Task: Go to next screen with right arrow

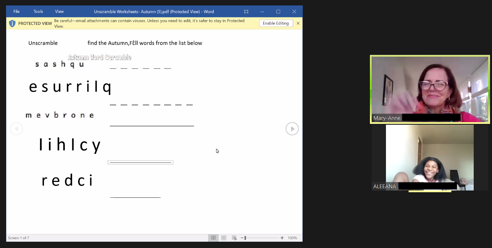Action: pyautogui.click(x=292, y=129)
